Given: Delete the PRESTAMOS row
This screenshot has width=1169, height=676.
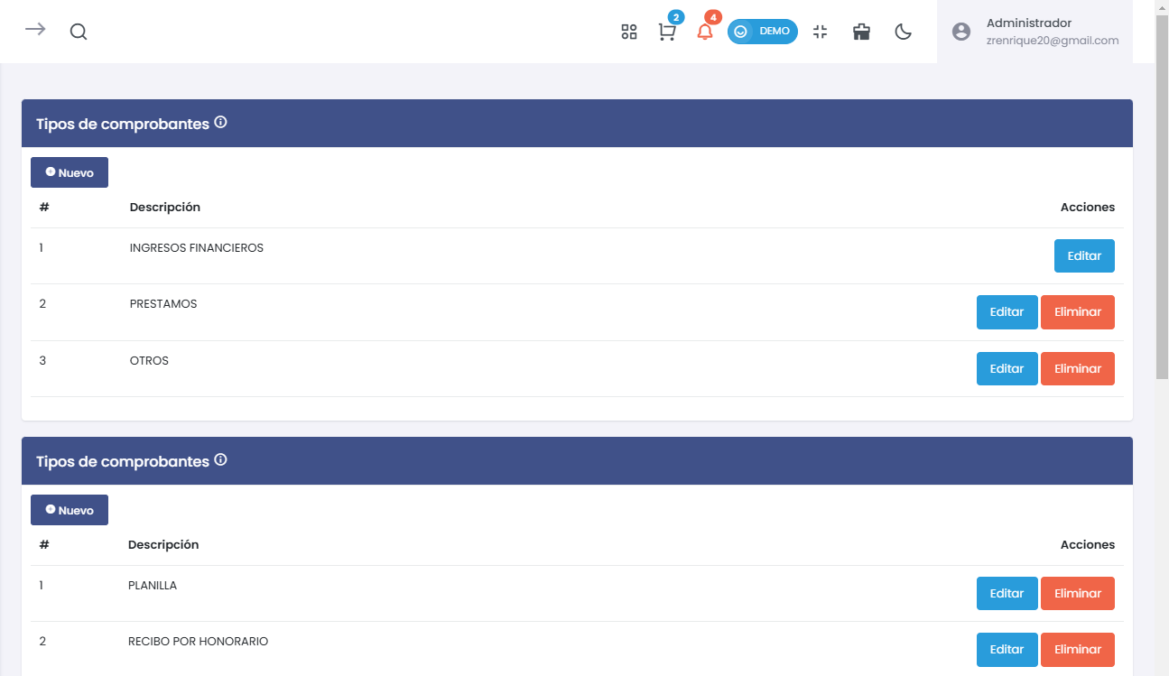Looking at the screenshot, I should (x=1077, y=312).
